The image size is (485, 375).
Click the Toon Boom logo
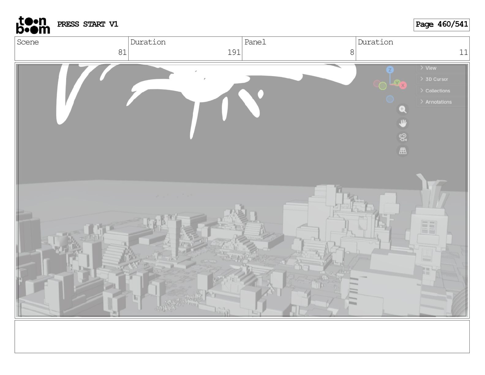33,25
